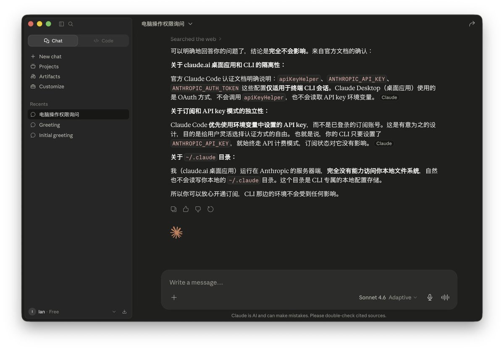Screen dimensions: 504x350
Task: Open search with the magnifier icon
Action: click(x=71, y=24)
